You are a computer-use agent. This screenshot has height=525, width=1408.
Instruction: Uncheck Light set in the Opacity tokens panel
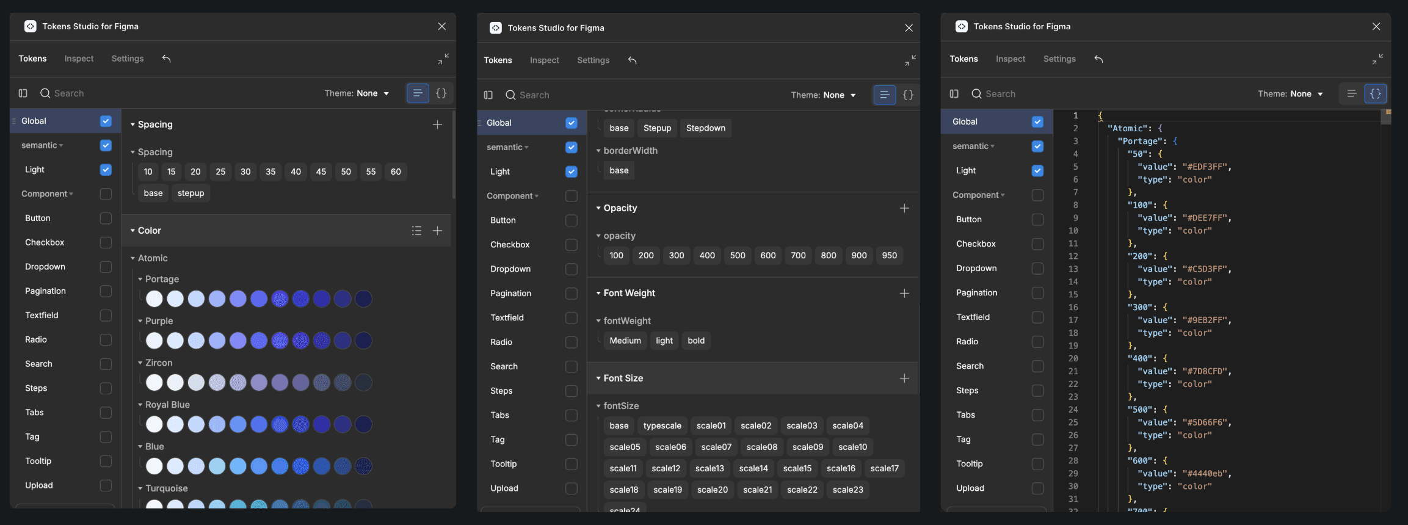click(571, 172)
